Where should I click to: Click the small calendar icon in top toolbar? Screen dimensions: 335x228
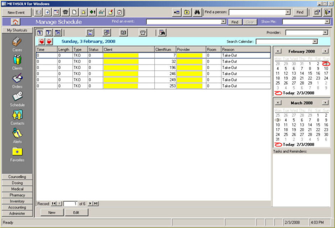(x=56, y=12)
